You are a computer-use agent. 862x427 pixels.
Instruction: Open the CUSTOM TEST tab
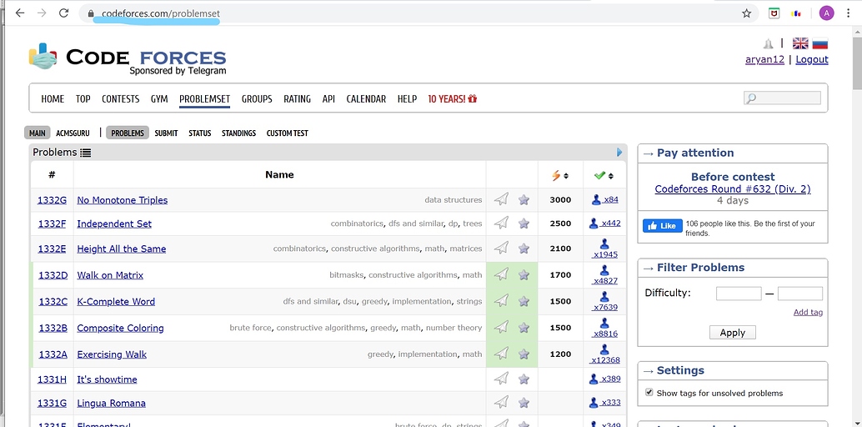(x=287, y=133)
